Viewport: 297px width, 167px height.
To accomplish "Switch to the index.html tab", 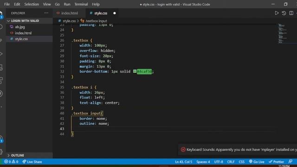I will click(x=70, y=13).
